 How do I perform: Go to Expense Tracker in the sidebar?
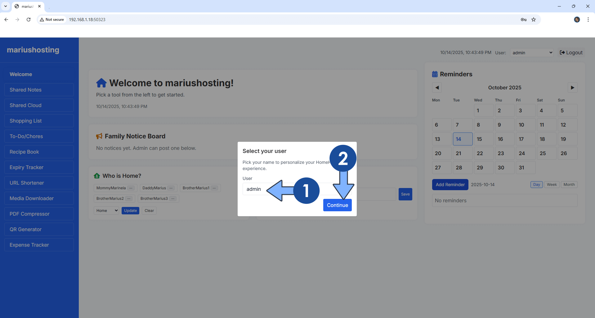coord(39,245)
